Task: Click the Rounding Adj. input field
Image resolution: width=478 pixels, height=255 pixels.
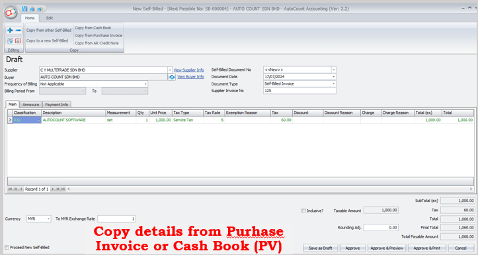Action: pos(381,228)
